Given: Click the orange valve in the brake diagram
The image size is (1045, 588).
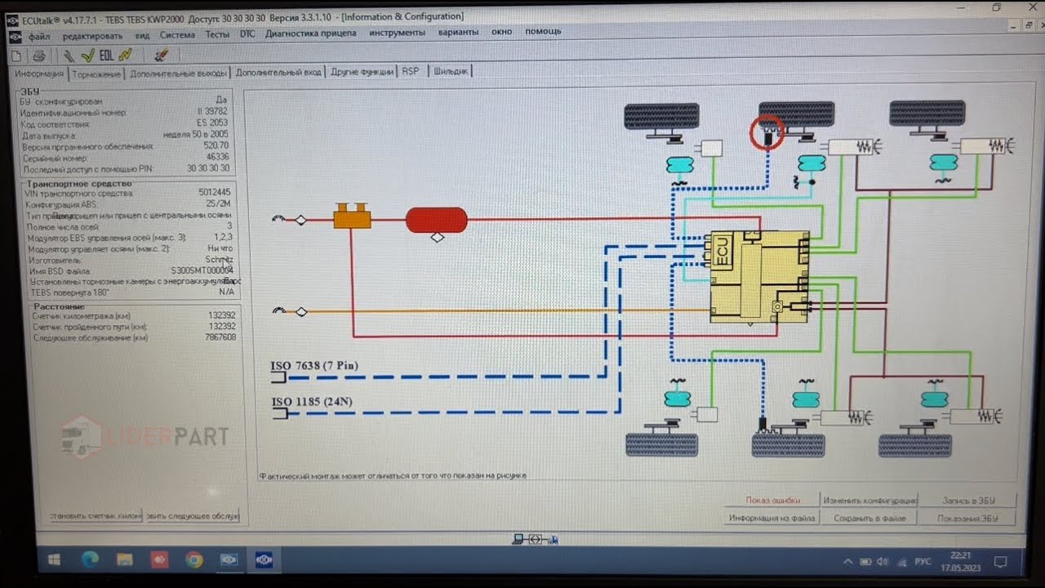Looking at the screenshot, I should [352, 218].
